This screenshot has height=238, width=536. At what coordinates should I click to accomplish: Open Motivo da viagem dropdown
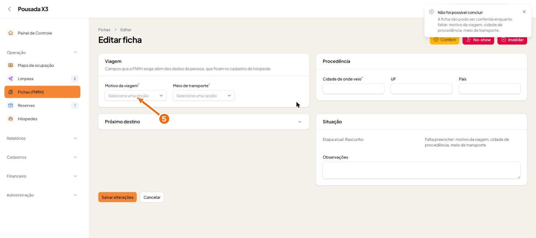(136, 95)
